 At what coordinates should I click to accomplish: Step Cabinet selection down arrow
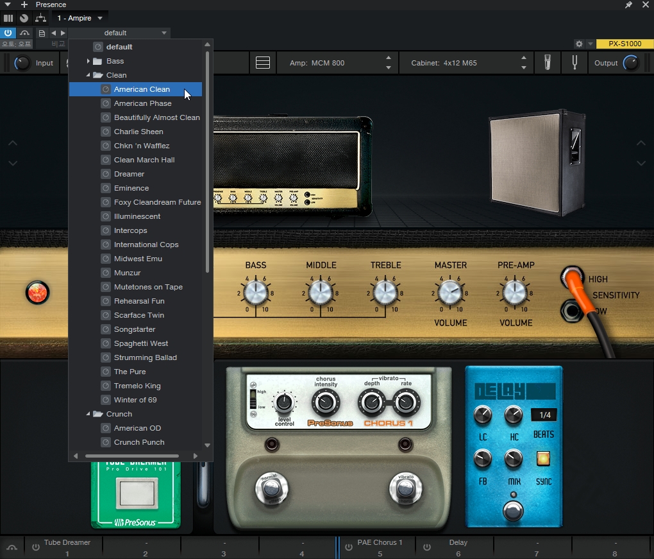click(523, 67)
